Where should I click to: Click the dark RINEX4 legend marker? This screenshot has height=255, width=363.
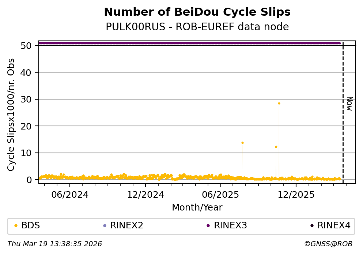click(312, 225)
